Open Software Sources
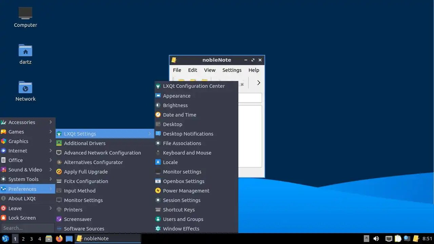This screenshot has height=244, width=434. [x=105, y=229]
